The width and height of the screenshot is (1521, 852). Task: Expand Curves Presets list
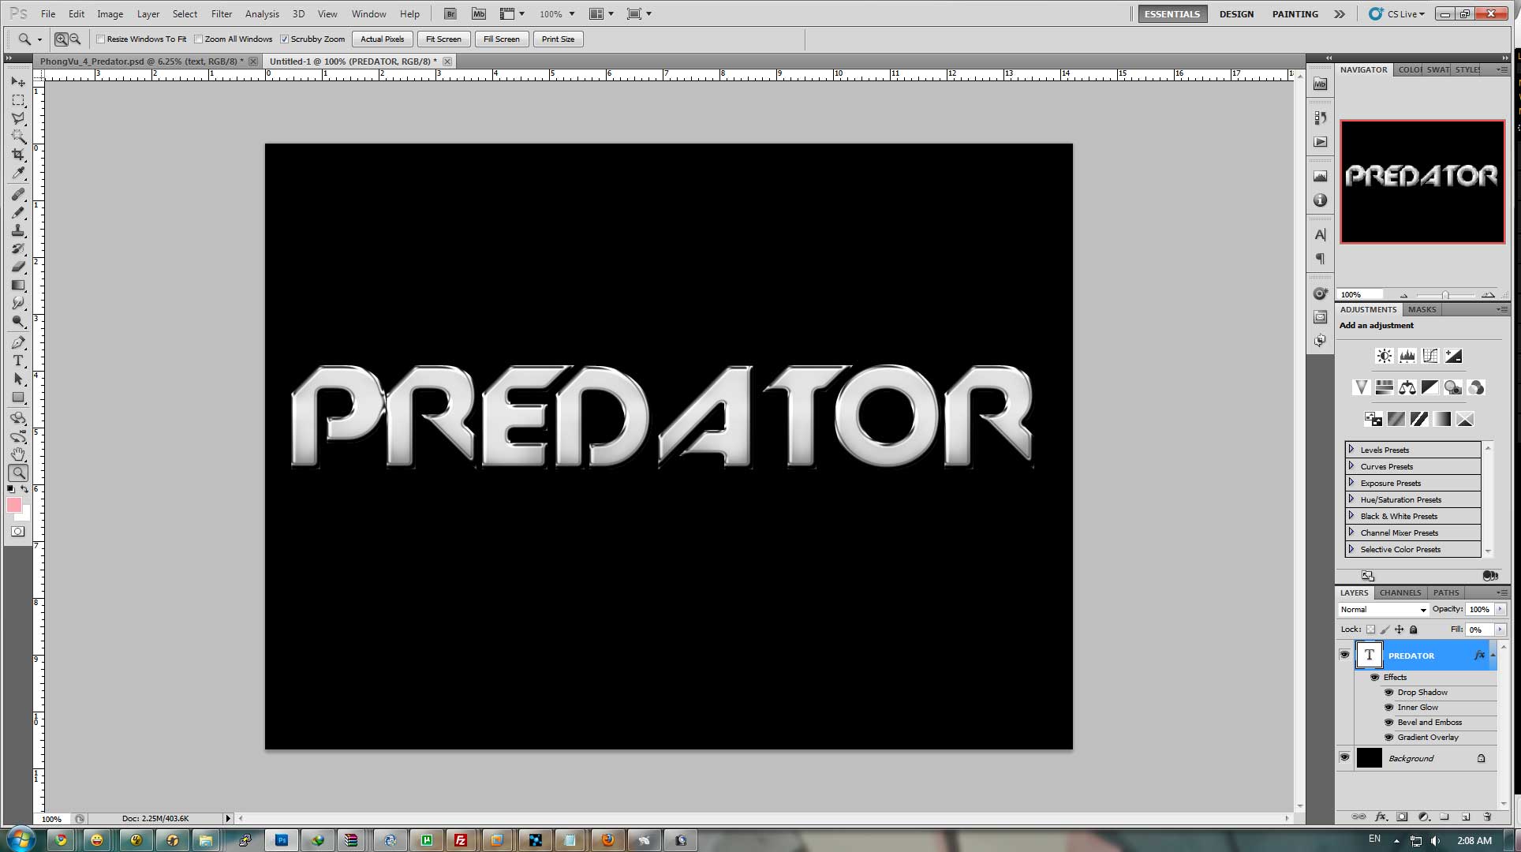coord(1351,466)
